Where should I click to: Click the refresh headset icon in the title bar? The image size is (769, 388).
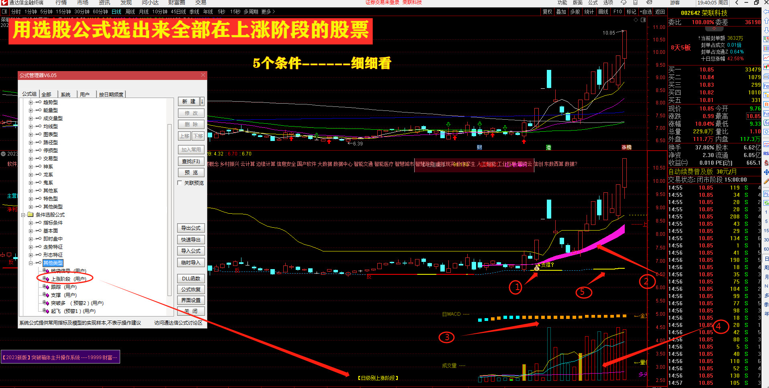[x=624, y=2]
